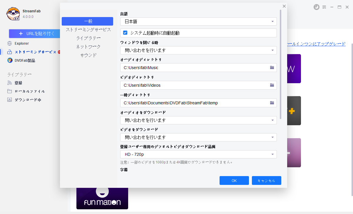The width and height of the screenshot is (353, 214).
Task: Click the ライブラリー heading in main sidebar
Action: pos(19,74)
